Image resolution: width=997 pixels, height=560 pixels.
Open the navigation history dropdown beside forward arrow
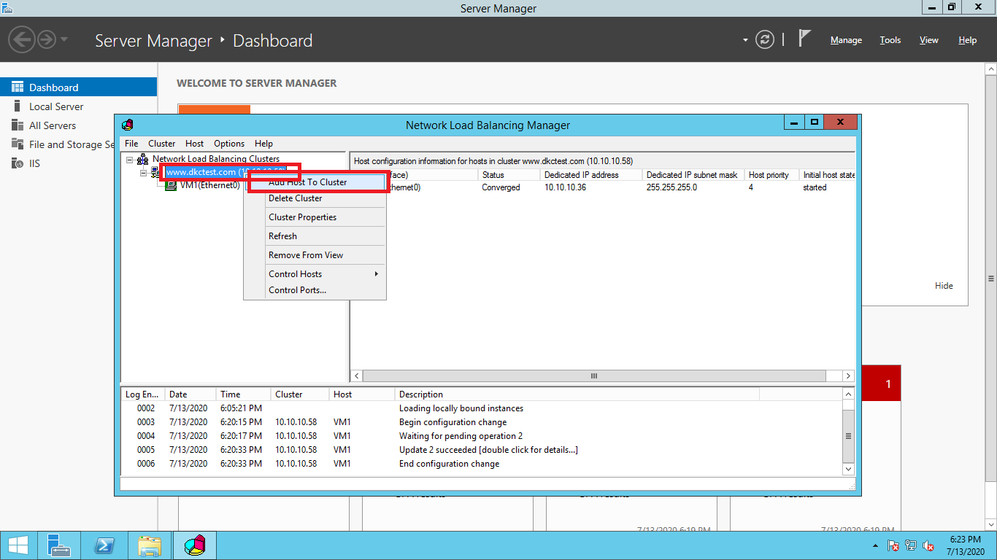click(64, 39)
